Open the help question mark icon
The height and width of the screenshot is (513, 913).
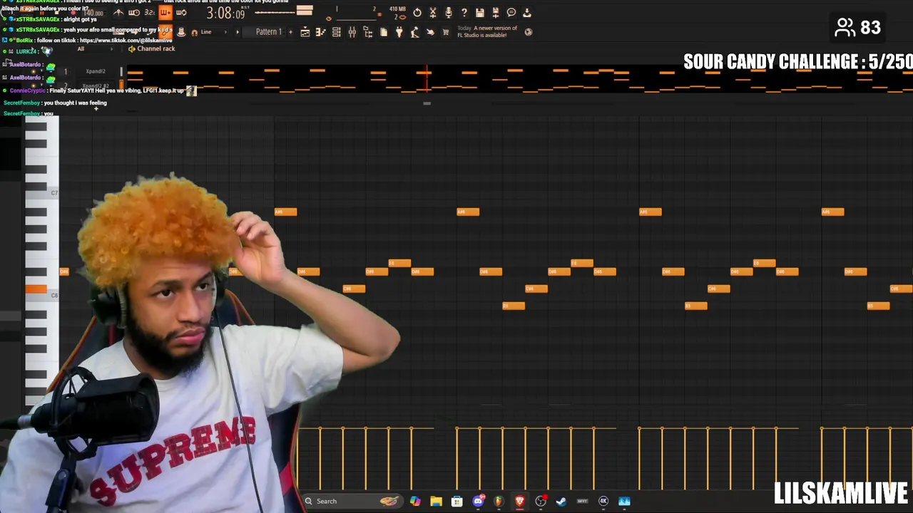click(464, 13)
